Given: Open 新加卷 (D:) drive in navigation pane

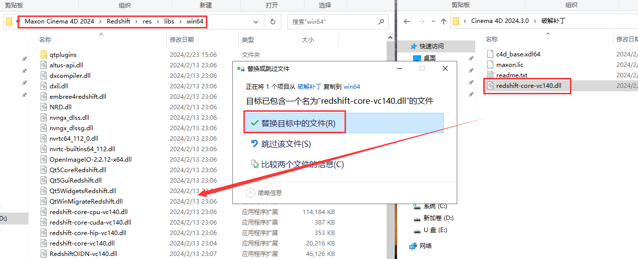Looking at the screenshot, I should [438, 218].
